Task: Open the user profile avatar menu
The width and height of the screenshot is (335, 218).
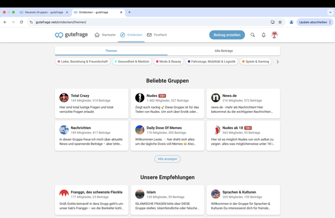Action: coord(275,35)
